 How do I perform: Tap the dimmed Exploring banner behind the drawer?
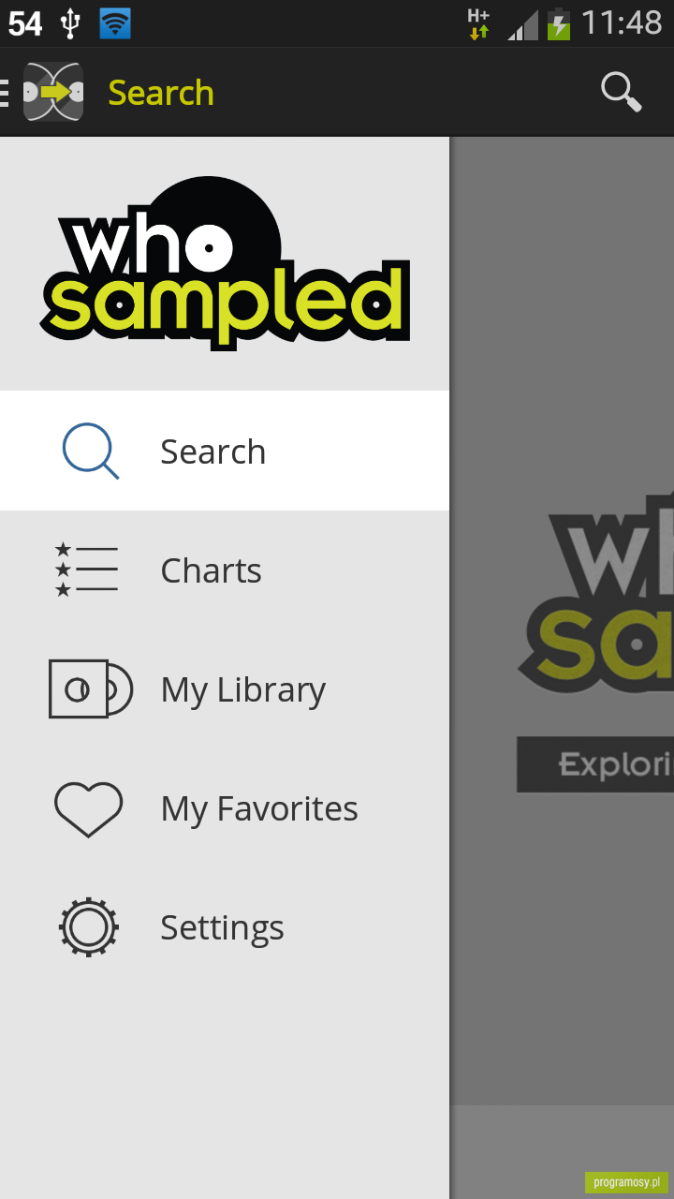tap(595, 764)
